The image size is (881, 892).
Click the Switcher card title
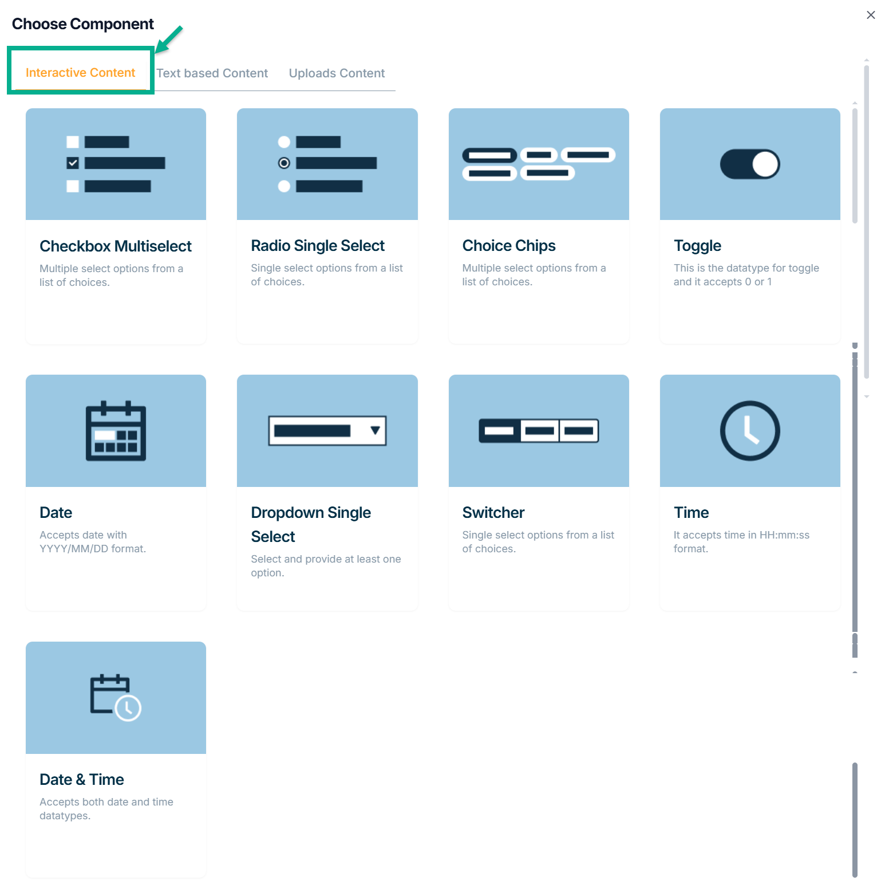493,513
